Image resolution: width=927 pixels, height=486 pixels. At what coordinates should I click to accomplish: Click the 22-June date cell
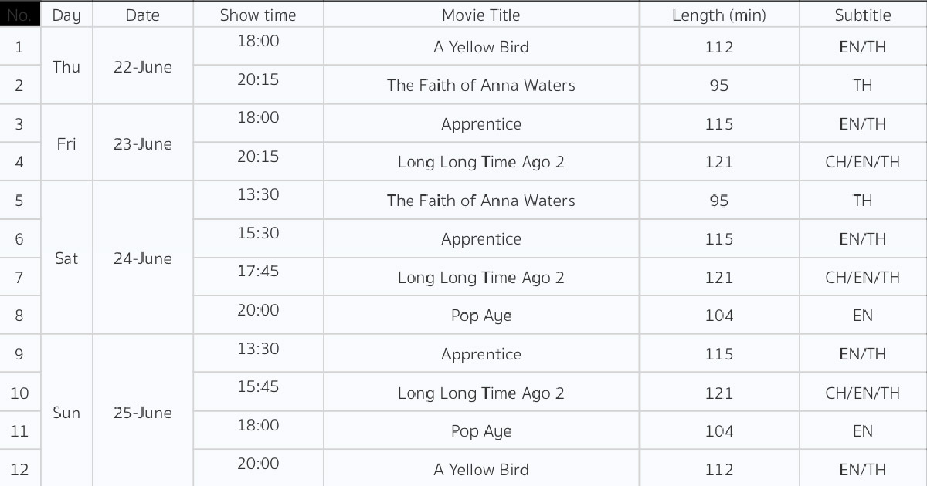(x=143, y=66)
